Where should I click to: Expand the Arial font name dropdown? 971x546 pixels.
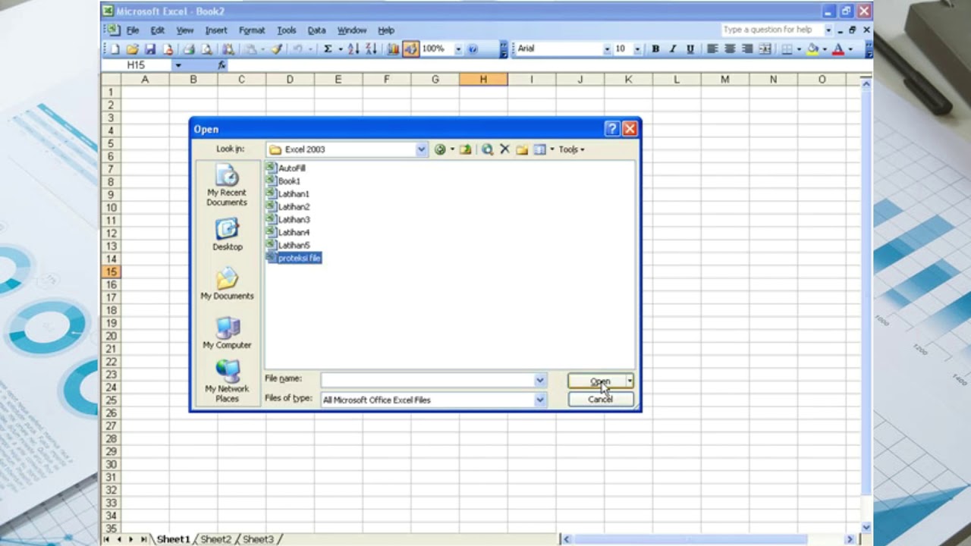(607, 49)
